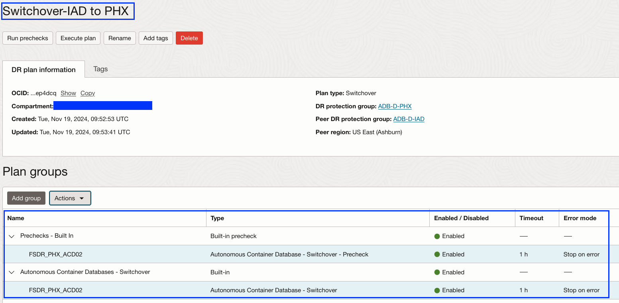619x303 pixels.
Task: Click the Switchover-IAD to PHX page title
Action: coord(66,11)
